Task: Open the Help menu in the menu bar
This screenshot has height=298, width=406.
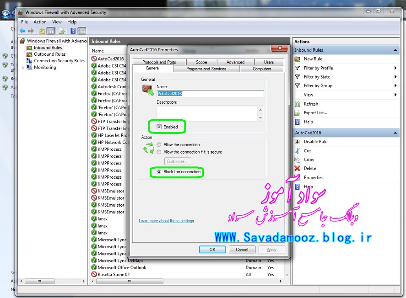Action: 72,22
